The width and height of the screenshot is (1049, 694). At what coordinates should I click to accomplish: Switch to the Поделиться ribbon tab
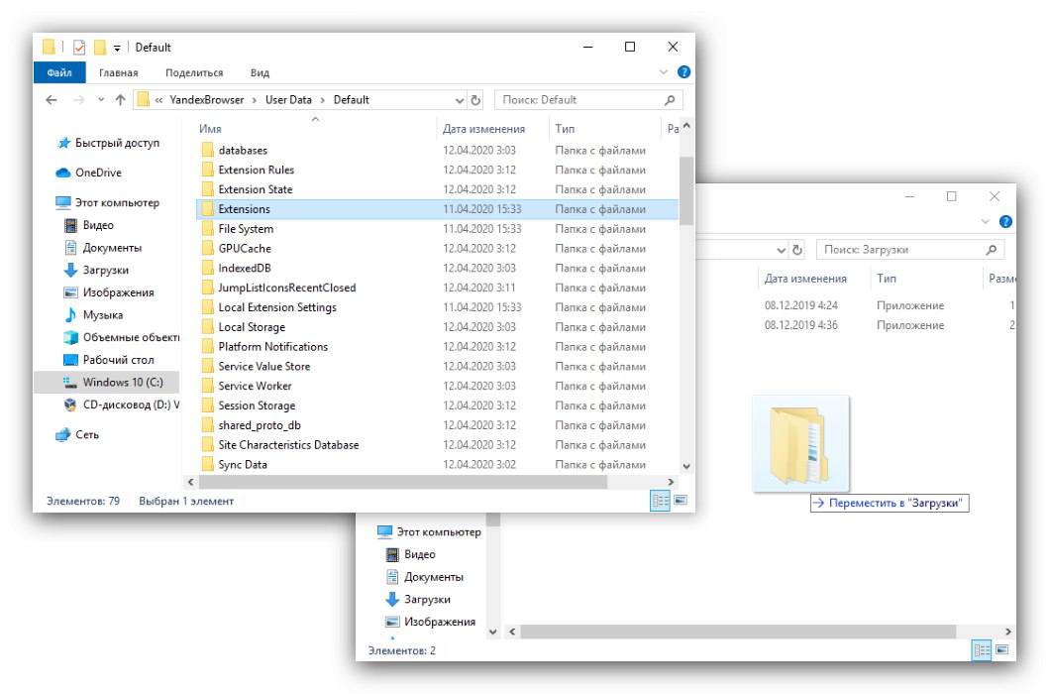194,72
